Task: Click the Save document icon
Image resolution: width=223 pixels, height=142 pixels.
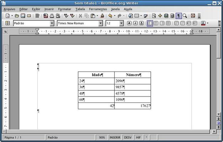Action: point(23,16)
